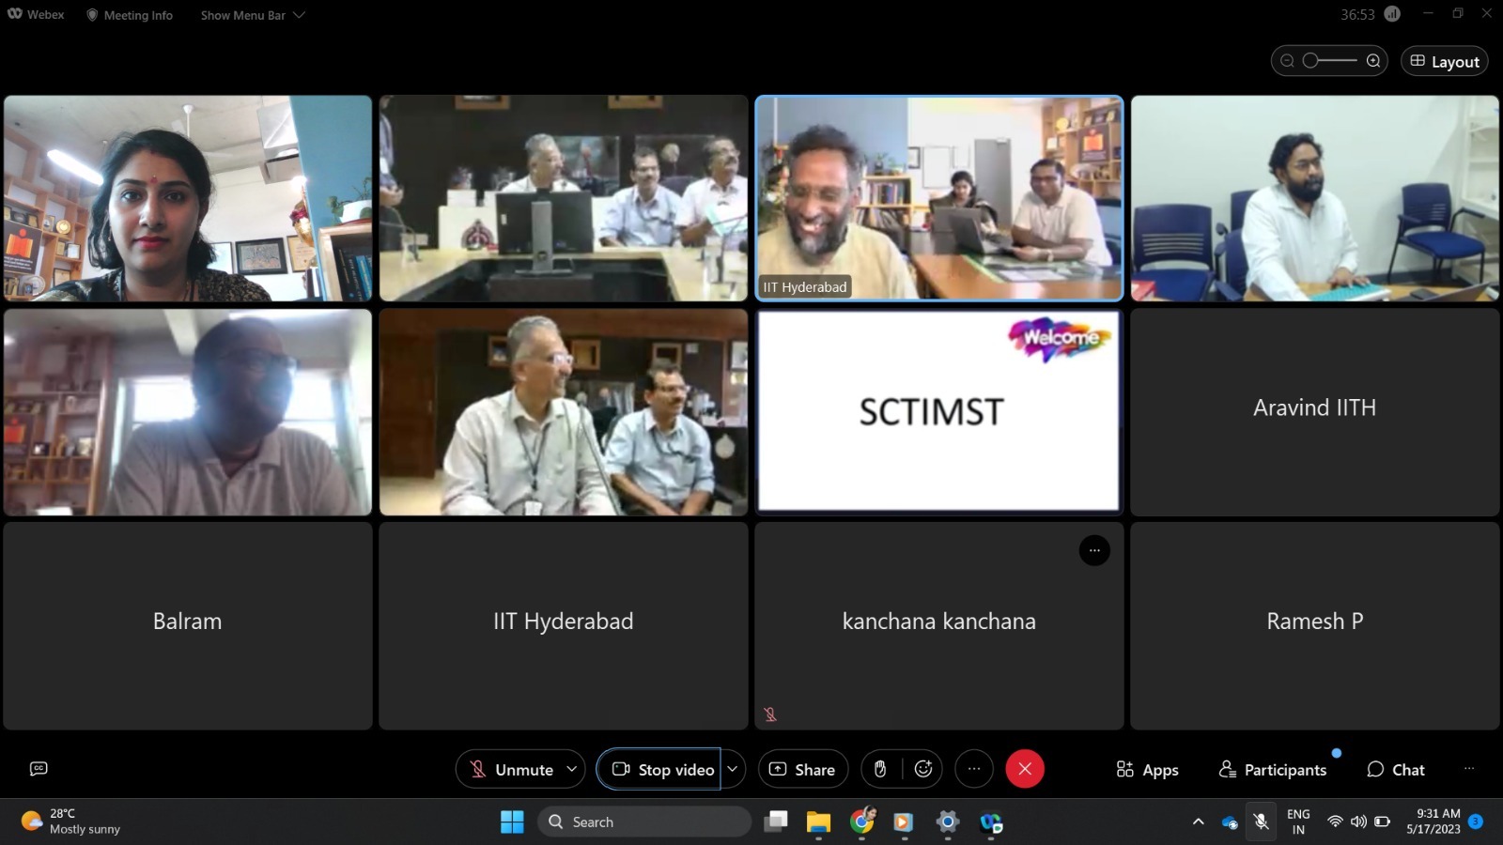Open Meeting Info
Screen dimensions: 1503x845
pyautogui.click(x=130, y=15)
